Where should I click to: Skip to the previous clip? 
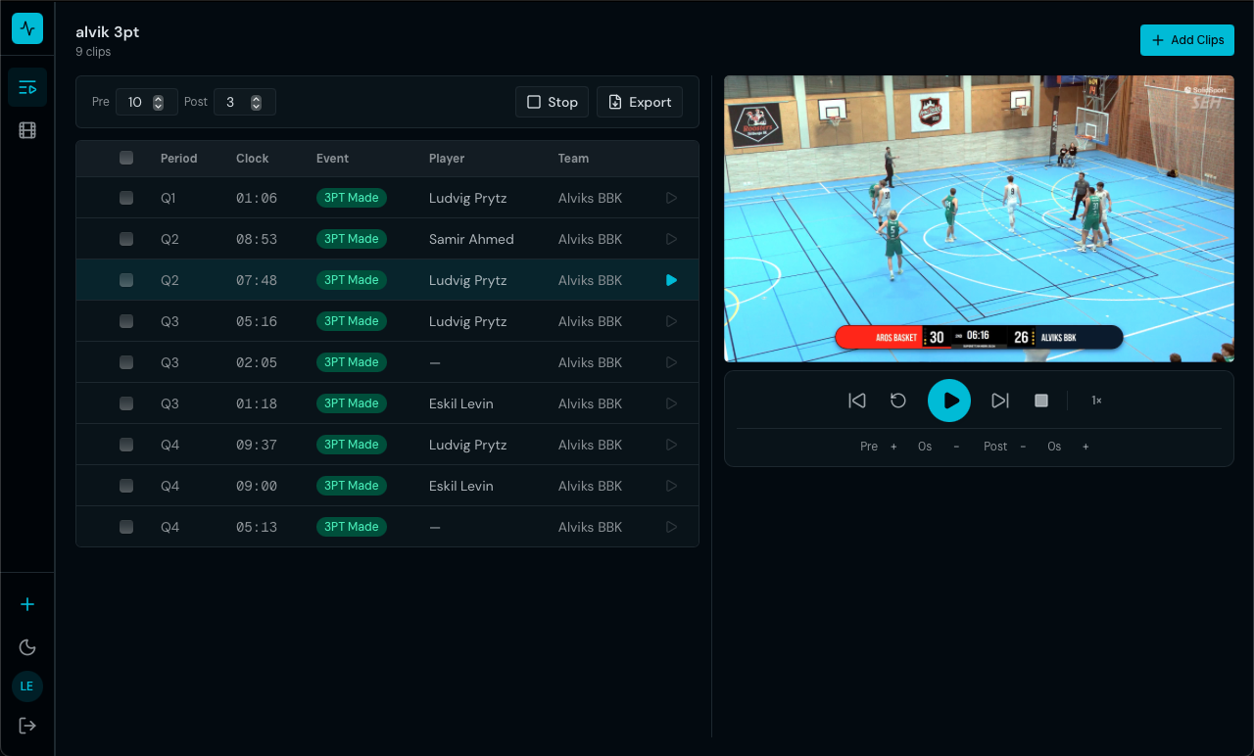pos(856,400)
